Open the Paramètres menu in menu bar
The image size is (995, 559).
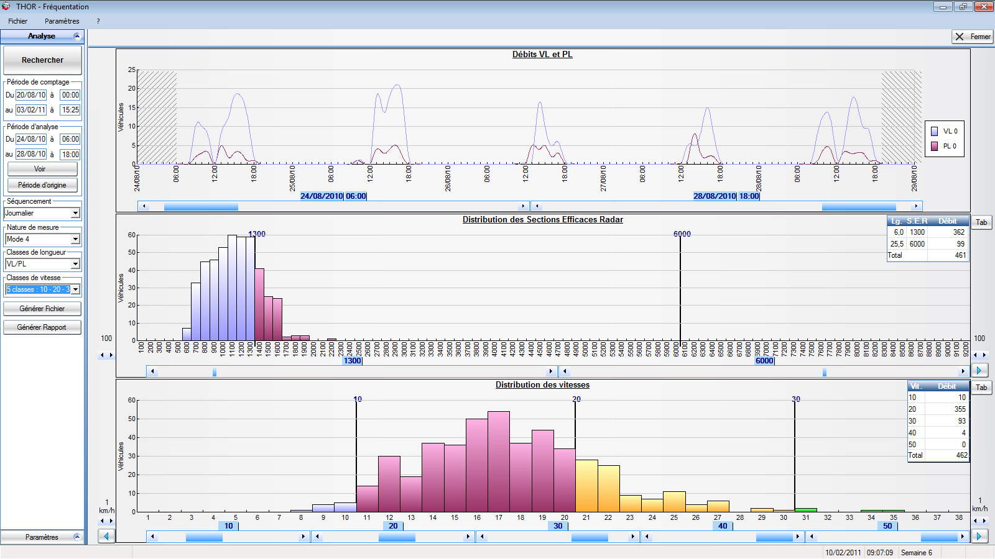(x=62, y=21)
